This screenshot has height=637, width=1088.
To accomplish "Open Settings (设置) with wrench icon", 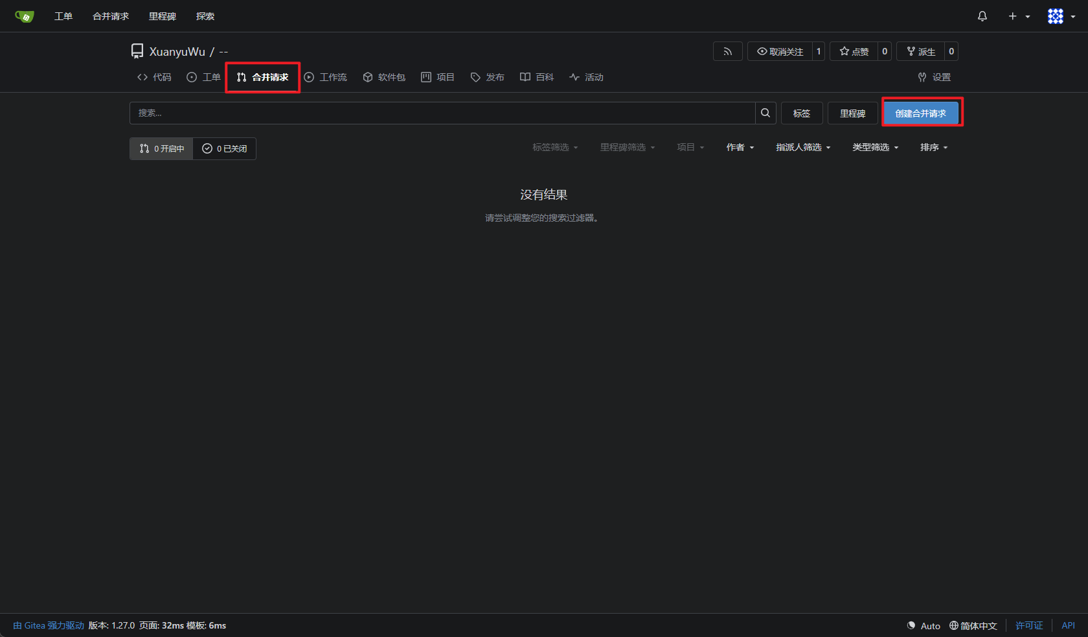I will 934,77.
